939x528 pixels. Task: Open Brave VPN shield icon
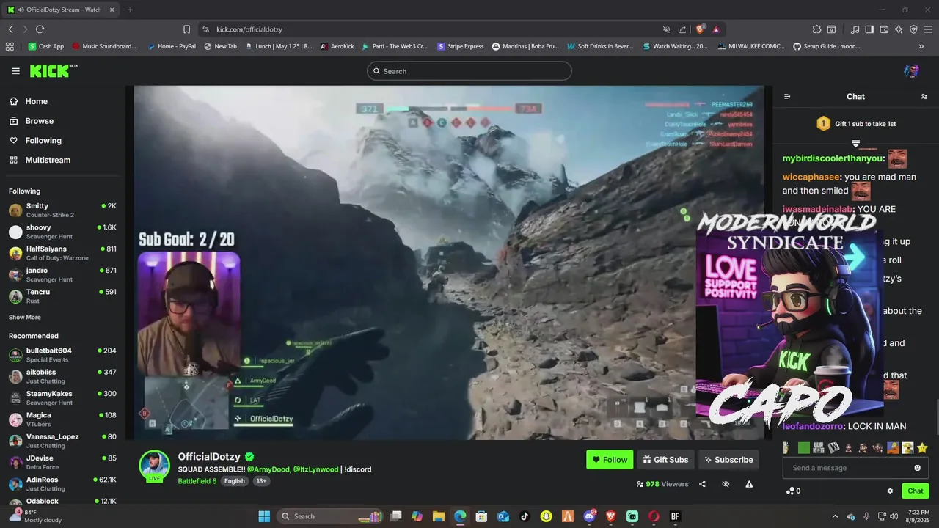pyautogui.click(x=913, y=29)
